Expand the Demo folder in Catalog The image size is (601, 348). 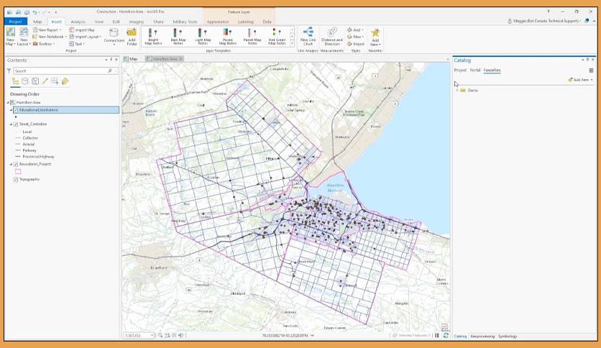457,91
